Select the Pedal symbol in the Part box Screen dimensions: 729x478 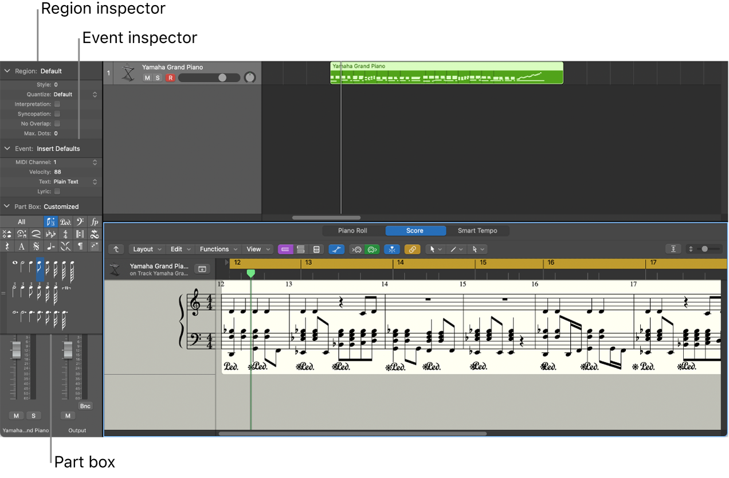click(x=65, y=222)
